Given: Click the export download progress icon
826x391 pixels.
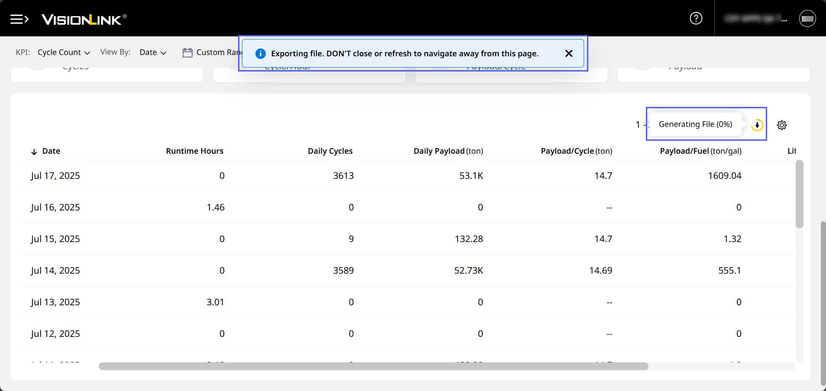Looking at the screenshot, I should tap(757, 125).
